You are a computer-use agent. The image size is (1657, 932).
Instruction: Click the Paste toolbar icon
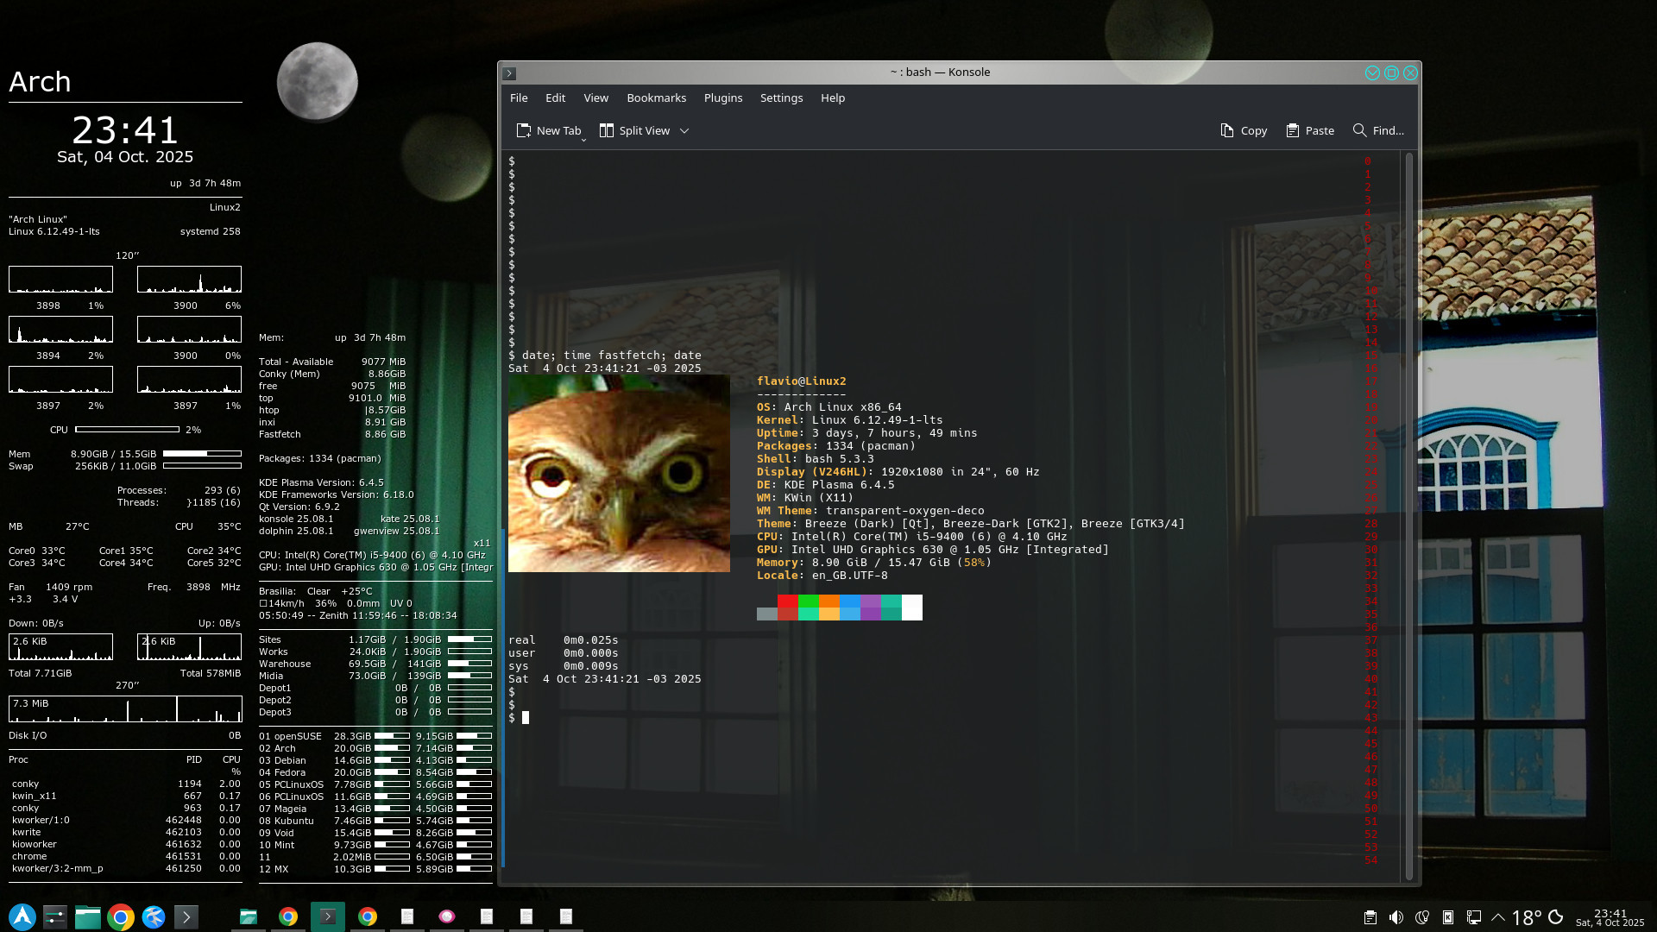tap(1292, 130)
